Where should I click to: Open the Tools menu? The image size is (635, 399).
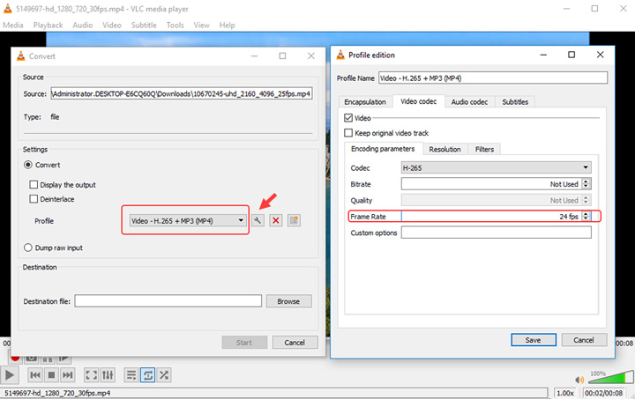[x=175, y=25]
